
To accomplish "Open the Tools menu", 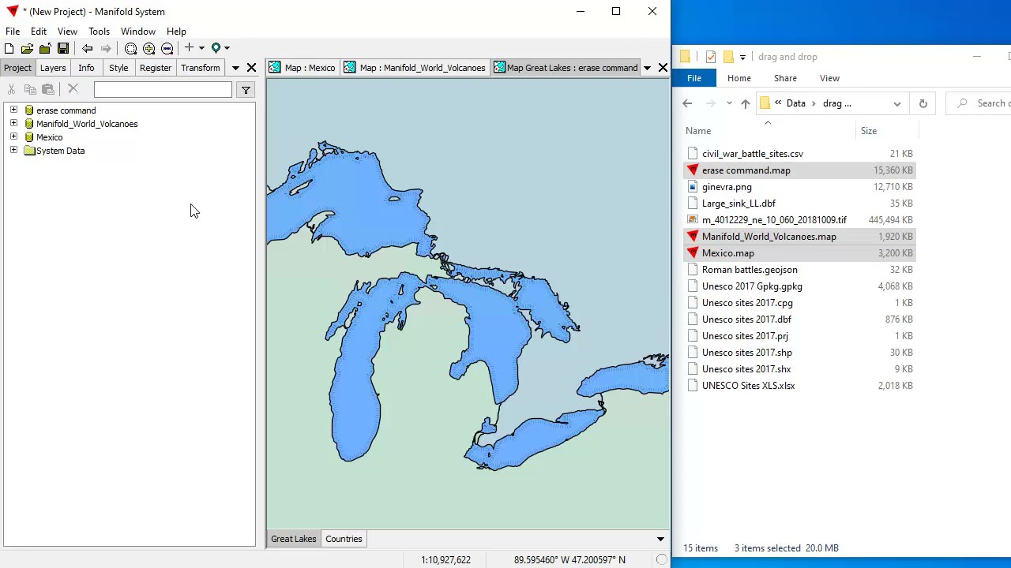I will [x=99, y=32].
